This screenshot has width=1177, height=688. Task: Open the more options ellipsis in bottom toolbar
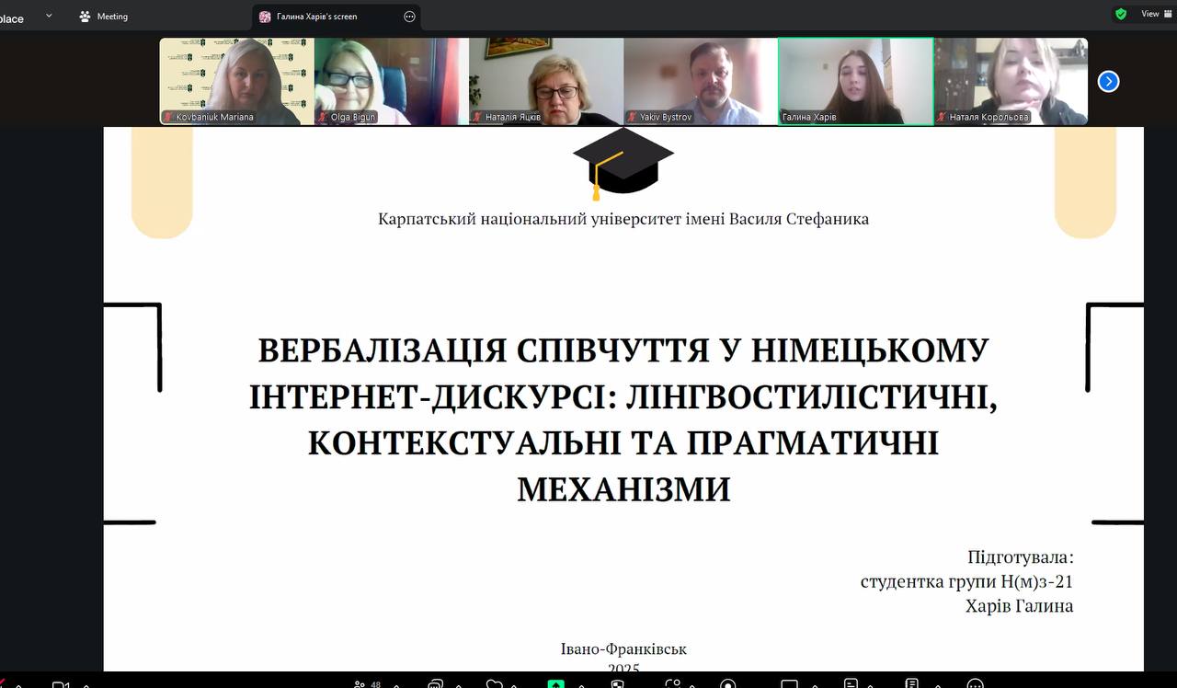(x=973, y=683)
